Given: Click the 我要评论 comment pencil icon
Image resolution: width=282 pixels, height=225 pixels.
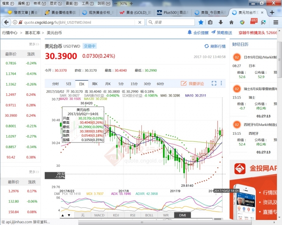Looking at the screenshot, I should (184, 84).
